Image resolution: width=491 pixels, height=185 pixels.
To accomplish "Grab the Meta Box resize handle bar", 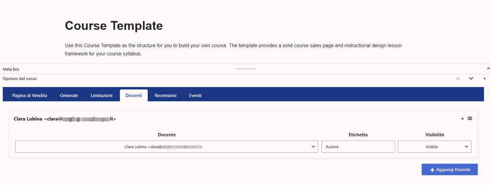I will tap(245, 69).
